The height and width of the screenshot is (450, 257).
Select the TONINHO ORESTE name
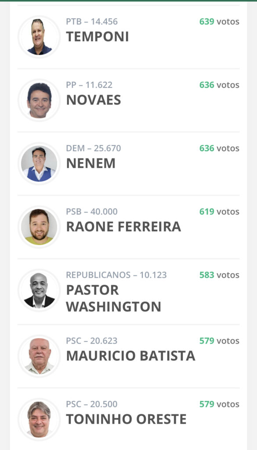(x=126, y=419)
